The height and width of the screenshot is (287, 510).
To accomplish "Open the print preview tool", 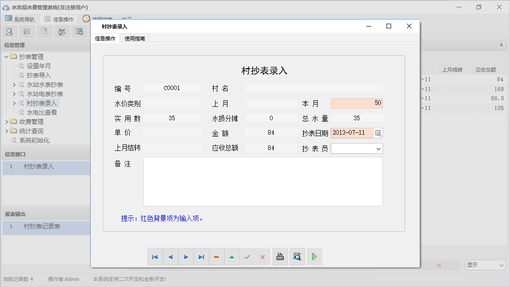I will (297, 256).
